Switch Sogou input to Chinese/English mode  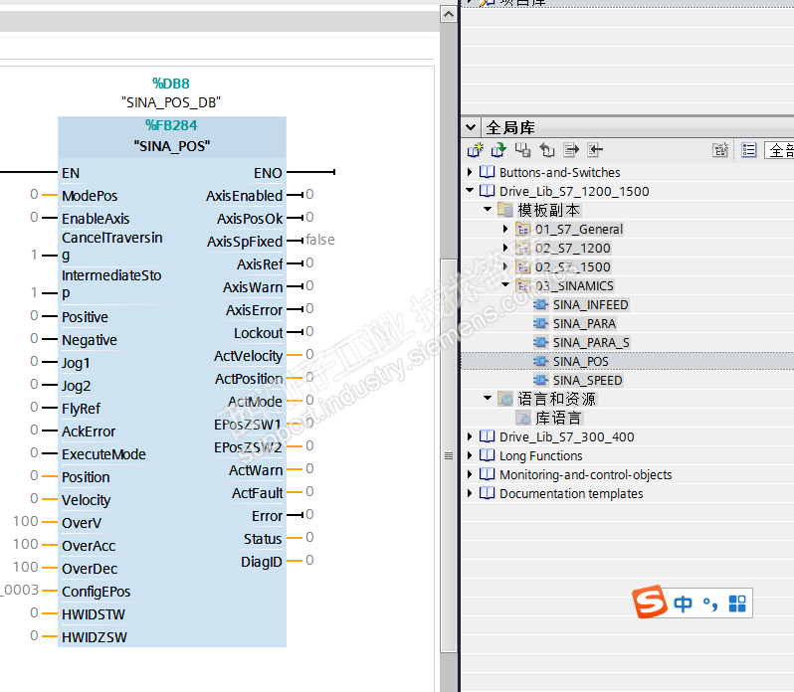[x=684, y=604]
